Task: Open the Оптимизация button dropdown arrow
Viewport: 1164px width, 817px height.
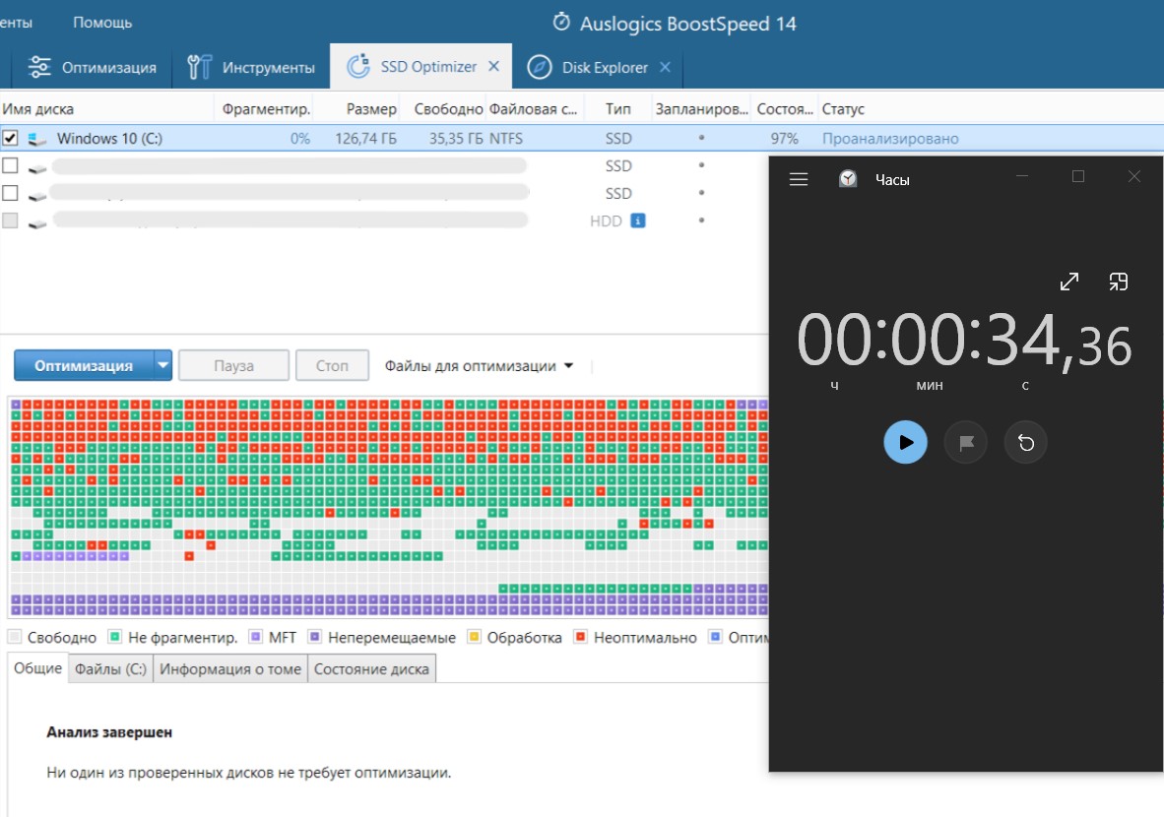Action: click(x=162, y=365)
